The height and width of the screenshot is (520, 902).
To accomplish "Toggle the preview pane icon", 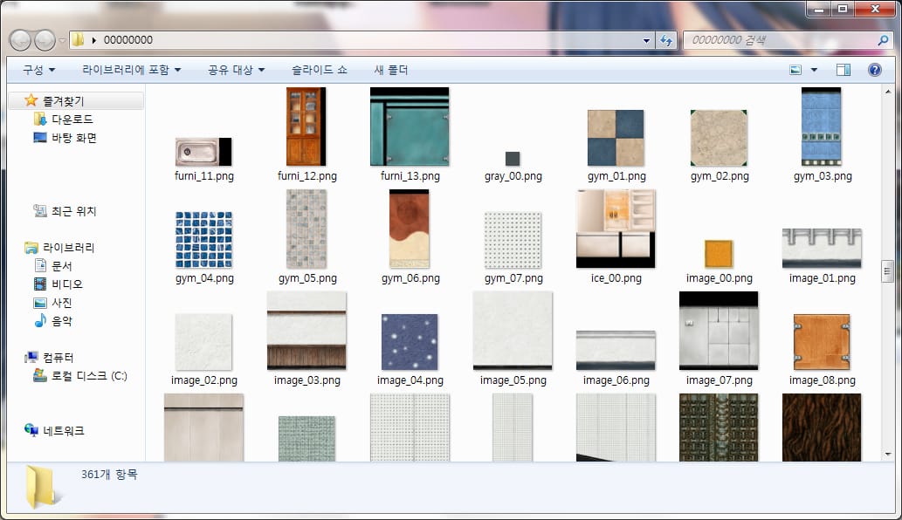I will 843,70.
